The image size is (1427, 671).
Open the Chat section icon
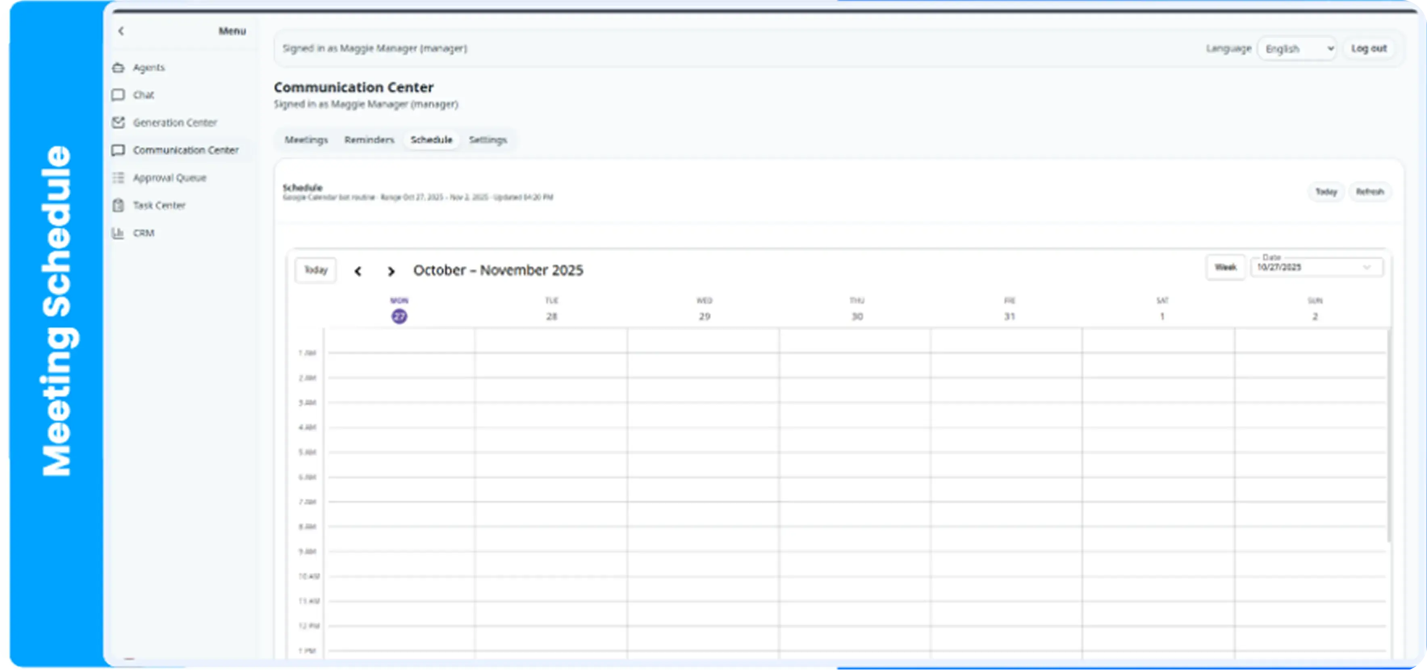[x=118, y=95]
